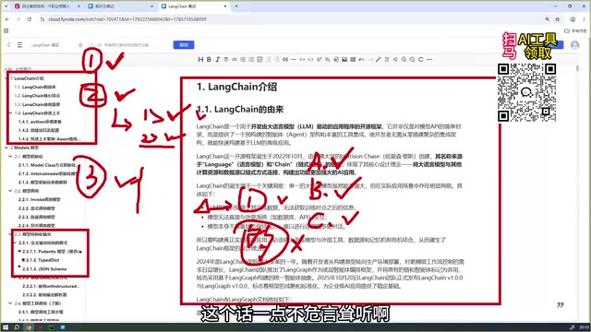Viewport: 591px width, 332px height.
Task: Reload the page in the browser
Action: (29, 19)
